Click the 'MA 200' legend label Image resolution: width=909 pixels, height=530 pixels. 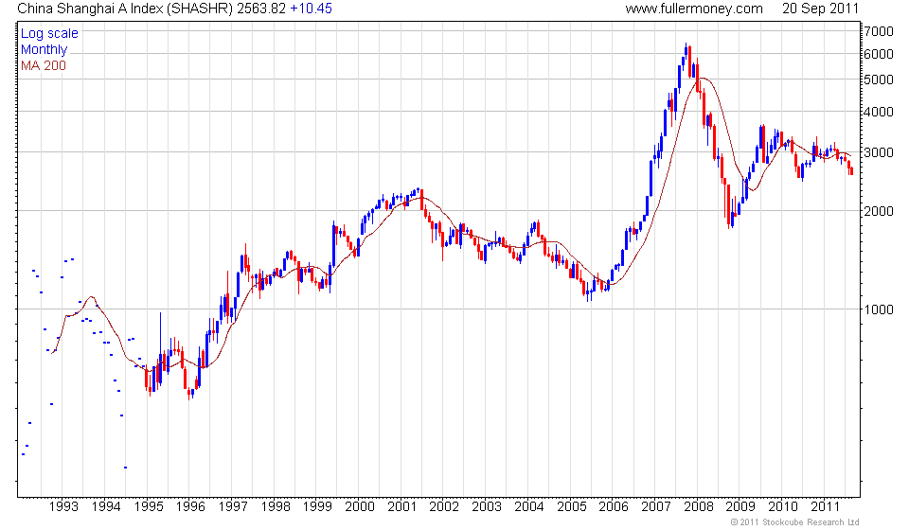[44, 65]
